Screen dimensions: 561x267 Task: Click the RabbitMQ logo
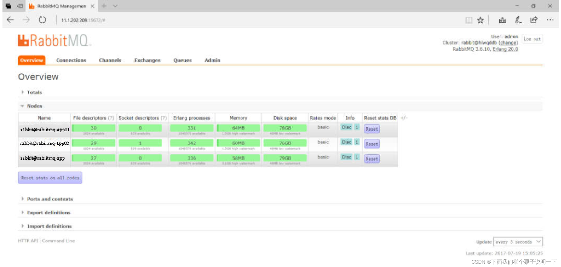coord(54,41)
